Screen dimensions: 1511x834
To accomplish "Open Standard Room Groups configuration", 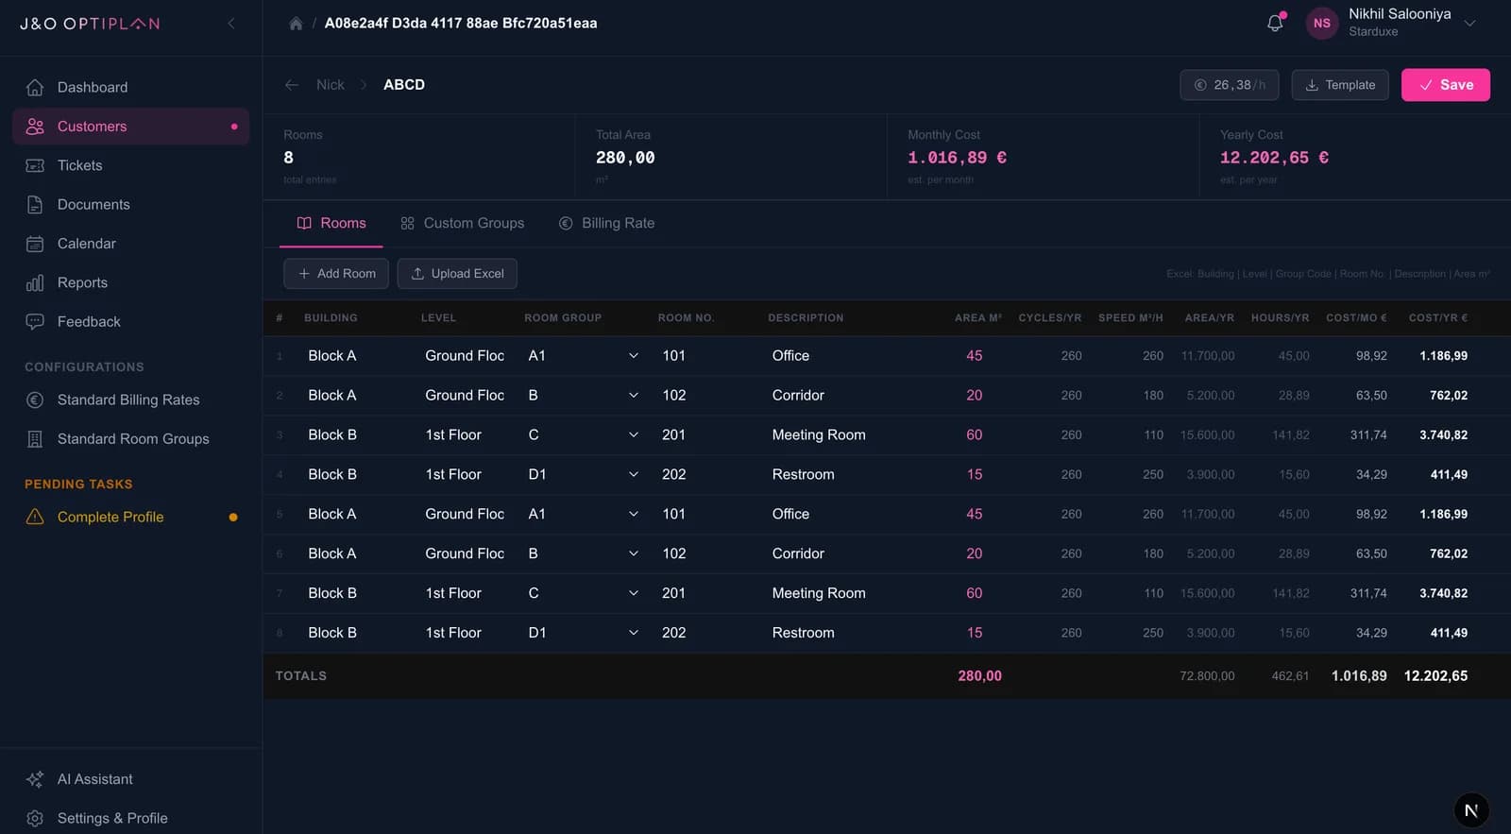I will point(131,439).
